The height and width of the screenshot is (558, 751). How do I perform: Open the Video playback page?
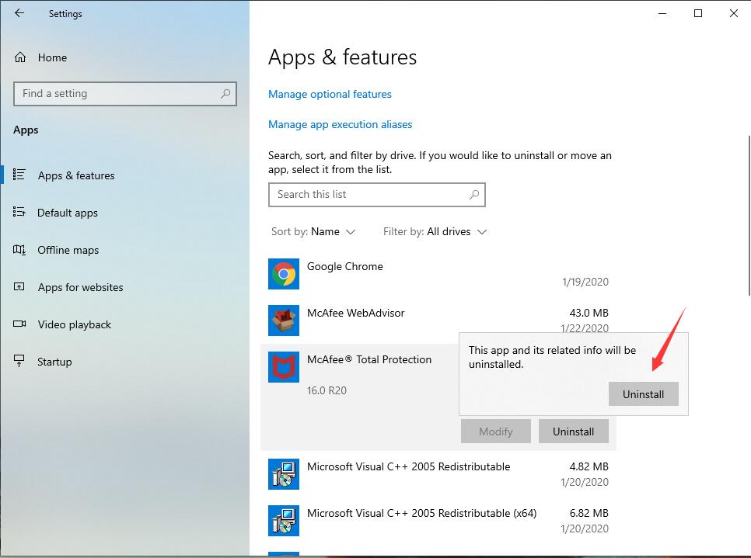(74, 324)
